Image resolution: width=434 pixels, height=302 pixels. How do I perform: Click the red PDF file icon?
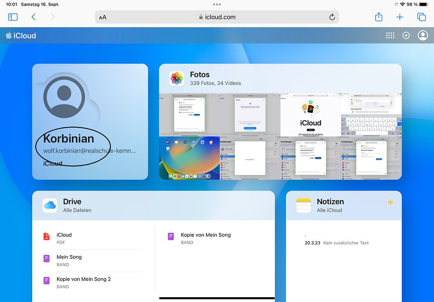pyautogui.click(x=46, y=236)
